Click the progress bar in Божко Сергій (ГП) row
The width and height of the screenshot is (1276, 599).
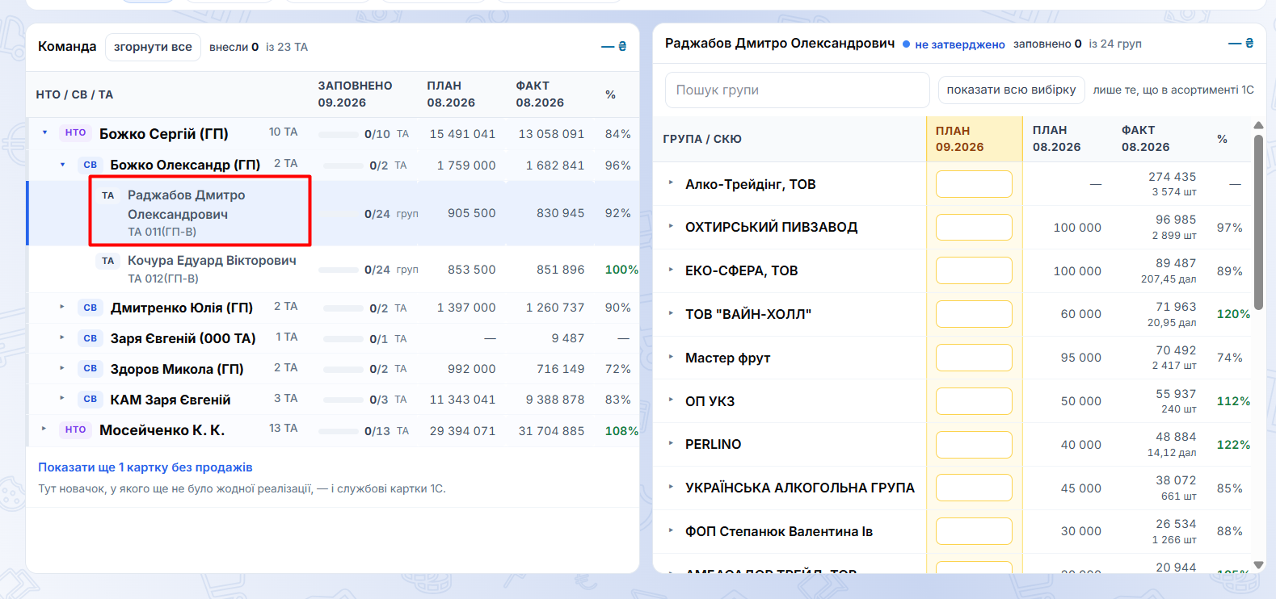pyautogui.click(x=338, y=135)
